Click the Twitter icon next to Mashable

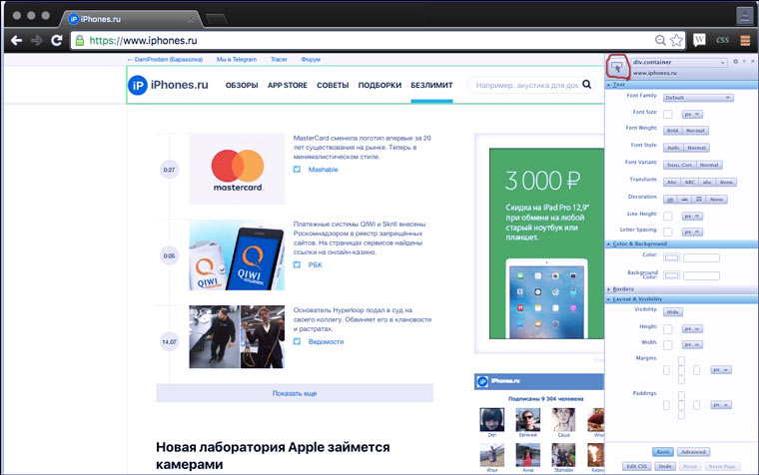pyautogui.click(x=297, y=170)
